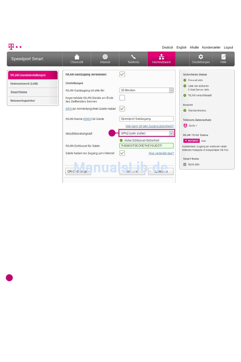Click Logout
The image size is (241, 362).
[228, 48]
